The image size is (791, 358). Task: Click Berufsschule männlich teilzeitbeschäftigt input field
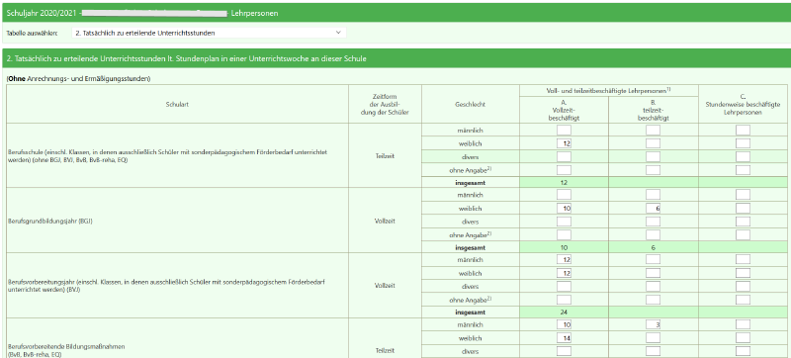[x=654, y=131]
